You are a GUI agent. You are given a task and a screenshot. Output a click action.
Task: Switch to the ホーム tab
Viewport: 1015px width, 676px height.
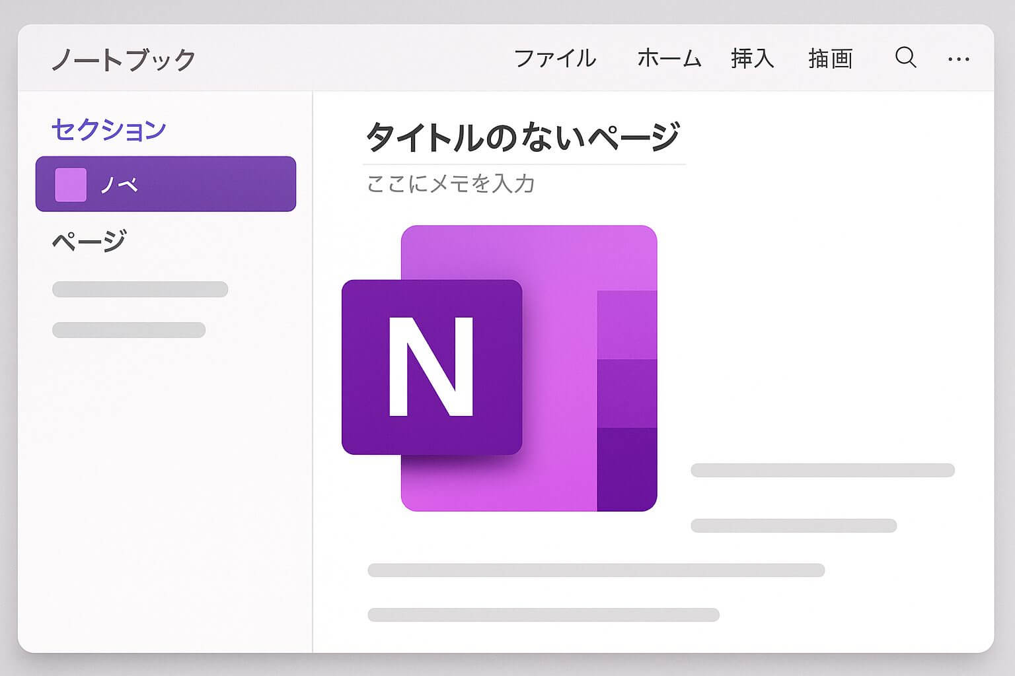[669, 59]
